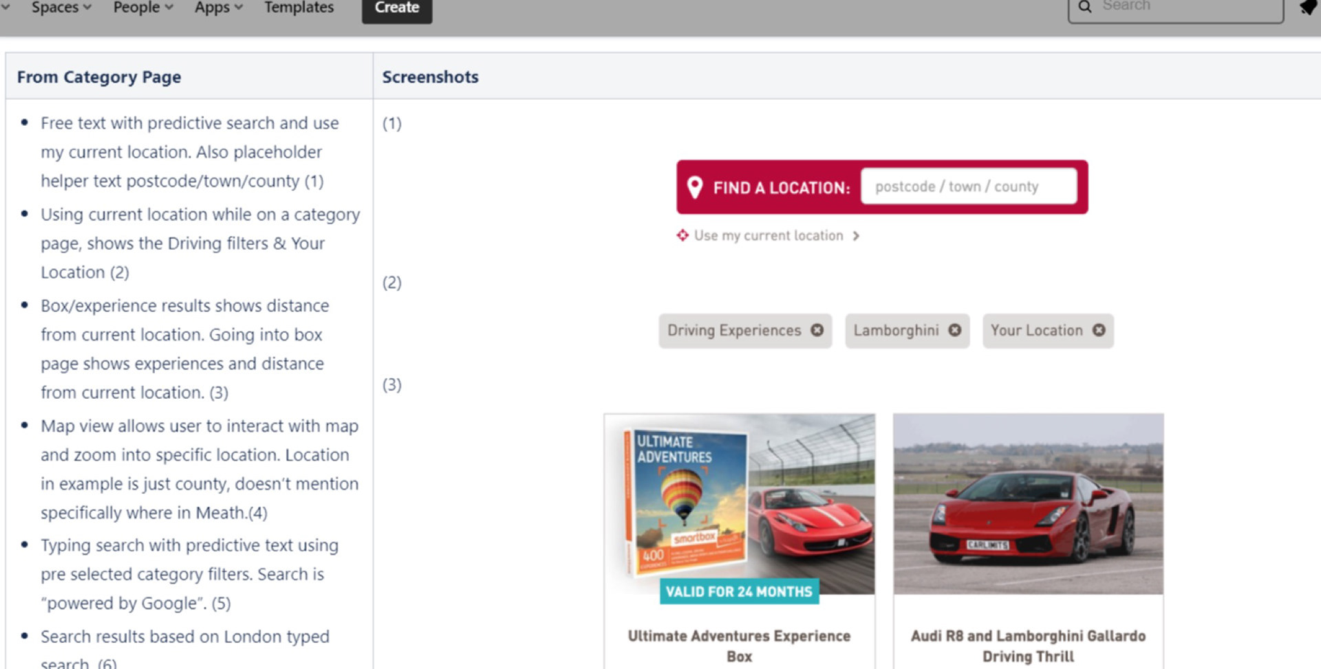The width and height of the screenshot is (1321, 669).
Task: Click the (3) marker in Screenshots column
Action: click(392, 384)
